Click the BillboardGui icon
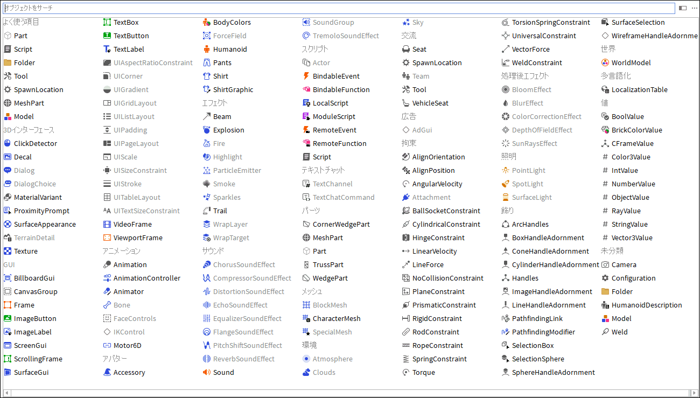This screenshot has height=398, width=700. point(8,278)
